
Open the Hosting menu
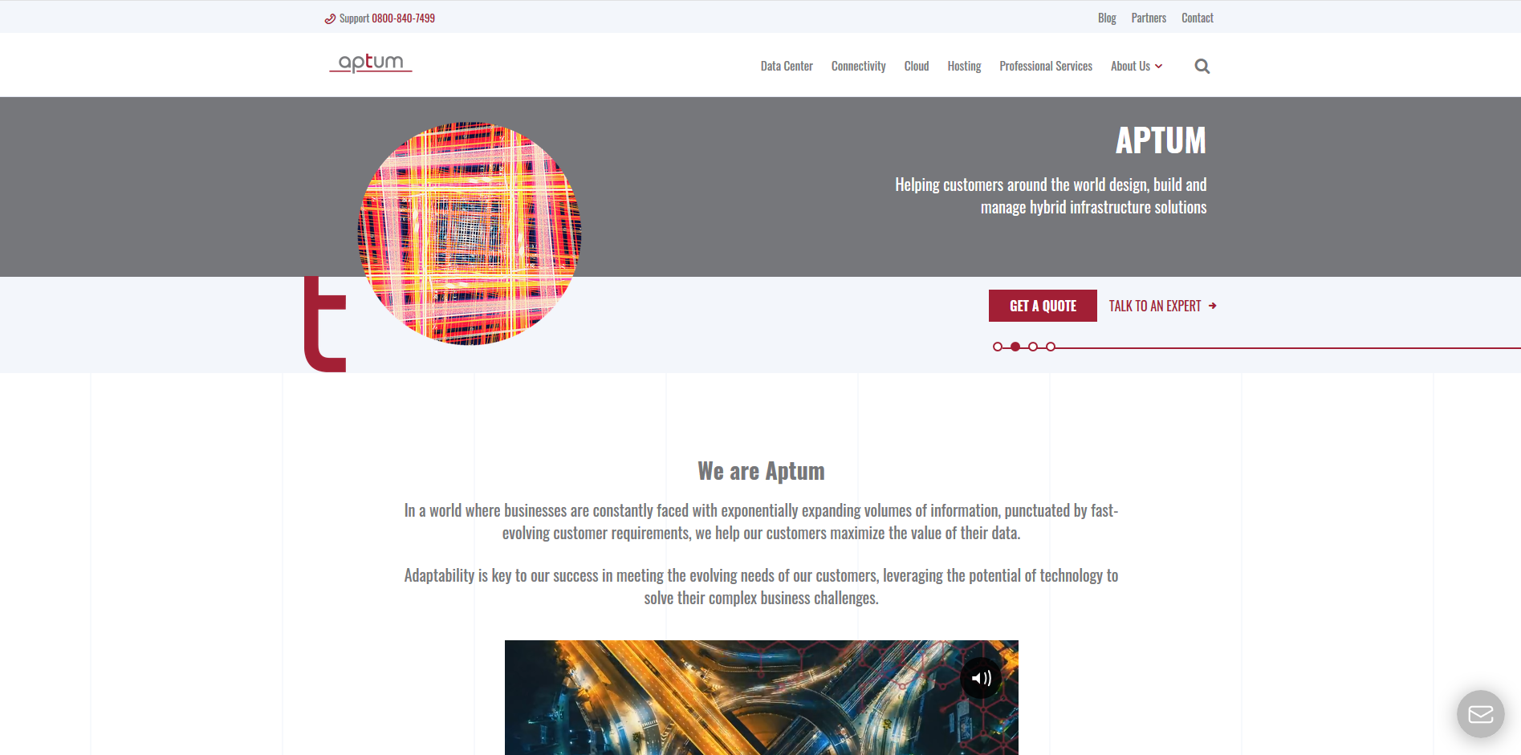click(x=964, y=67)
